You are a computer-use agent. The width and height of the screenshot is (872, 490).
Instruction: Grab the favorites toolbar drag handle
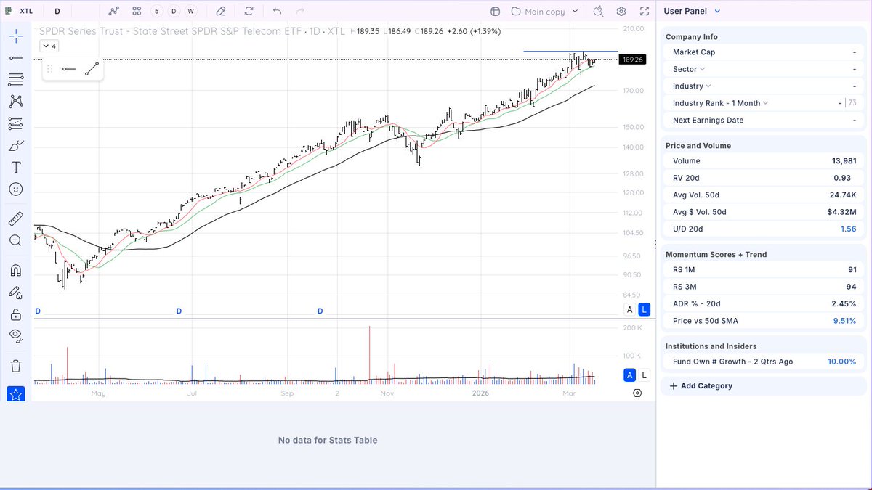50,69
